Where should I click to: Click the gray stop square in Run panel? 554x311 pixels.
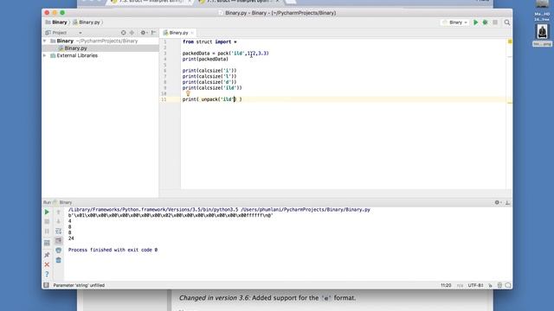click(x=47, y=222)
